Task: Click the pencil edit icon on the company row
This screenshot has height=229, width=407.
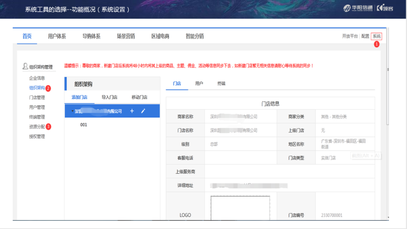Action: (x=143, y=111)
